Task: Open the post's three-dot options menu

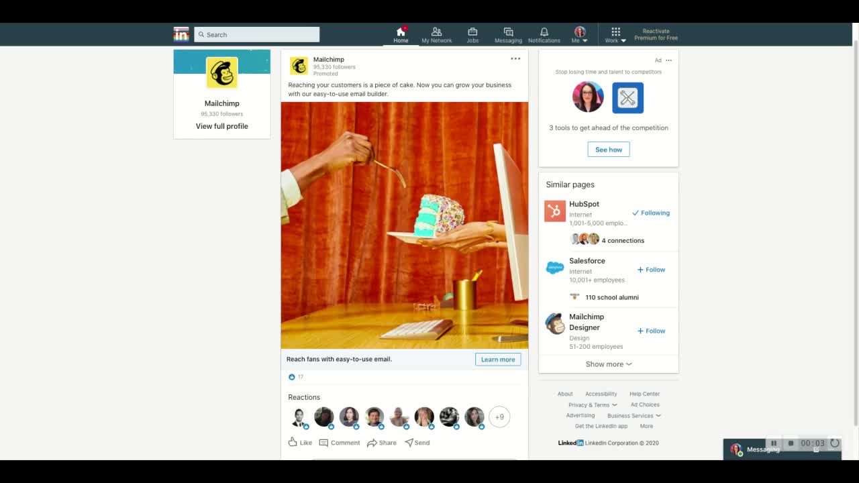Action: [x=515, y=59]
